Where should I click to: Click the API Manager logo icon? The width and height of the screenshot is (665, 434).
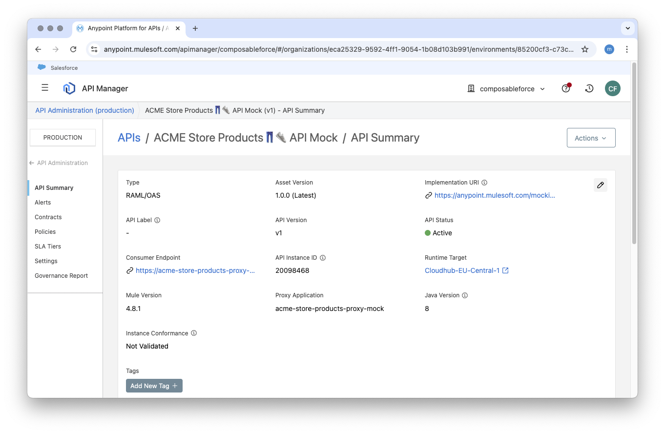pyautogui.click(x=69, y=88)
